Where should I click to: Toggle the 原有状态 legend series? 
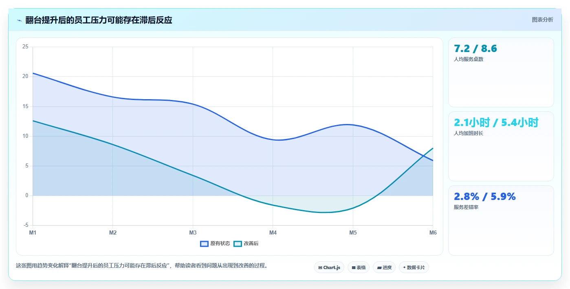coord(215,243)
